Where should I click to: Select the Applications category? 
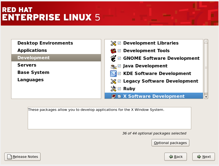56,50
